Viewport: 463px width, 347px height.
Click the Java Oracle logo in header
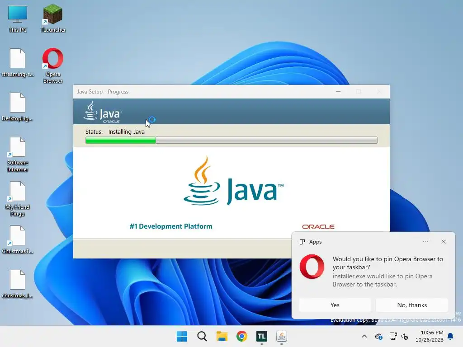click(x=103, y=112)
